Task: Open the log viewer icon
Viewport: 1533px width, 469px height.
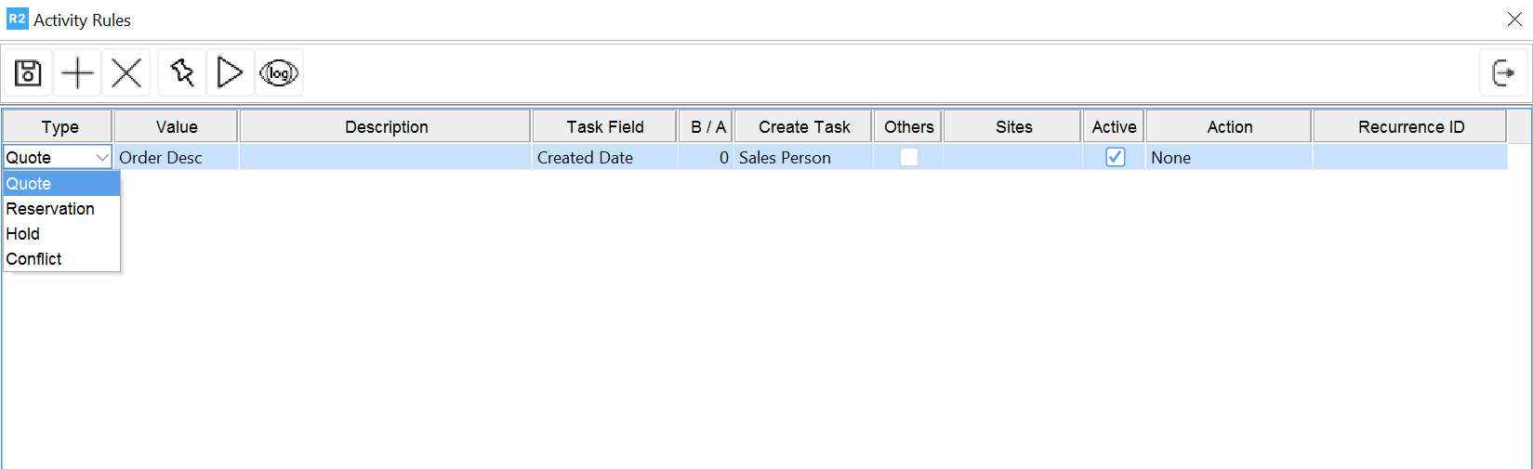Action: (x=279, y=72)
